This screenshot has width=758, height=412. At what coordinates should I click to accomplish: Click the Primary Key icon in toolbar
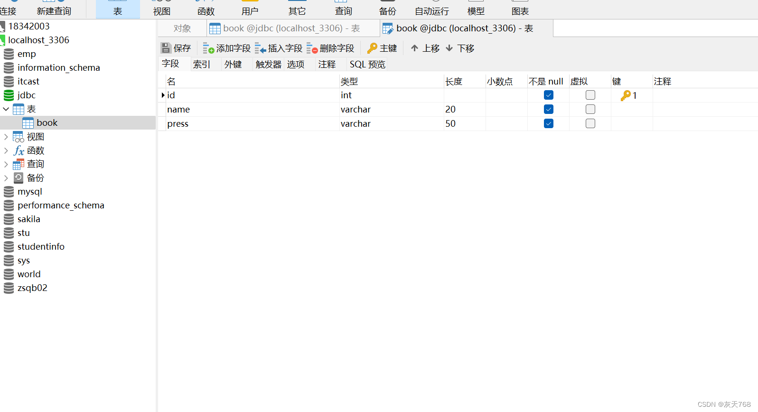coord(372,48)
